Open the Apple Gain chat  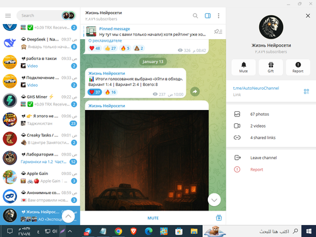[40, 177]
